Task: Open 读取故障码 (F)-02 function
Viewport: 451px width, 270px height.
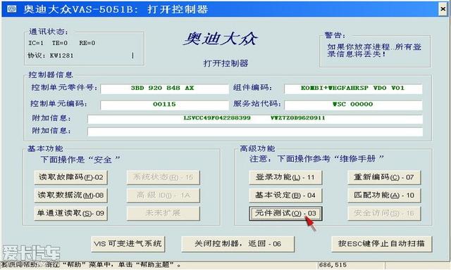Action: click(70, 177)
